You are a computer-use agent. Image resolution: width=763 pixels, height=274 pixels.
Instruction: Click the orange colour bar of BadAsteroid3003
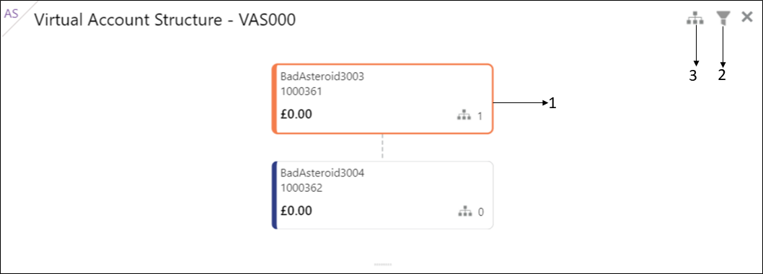click(275, 98)
